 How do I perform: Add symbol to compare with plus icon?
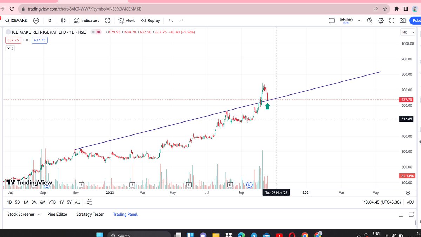pos(36,20)
